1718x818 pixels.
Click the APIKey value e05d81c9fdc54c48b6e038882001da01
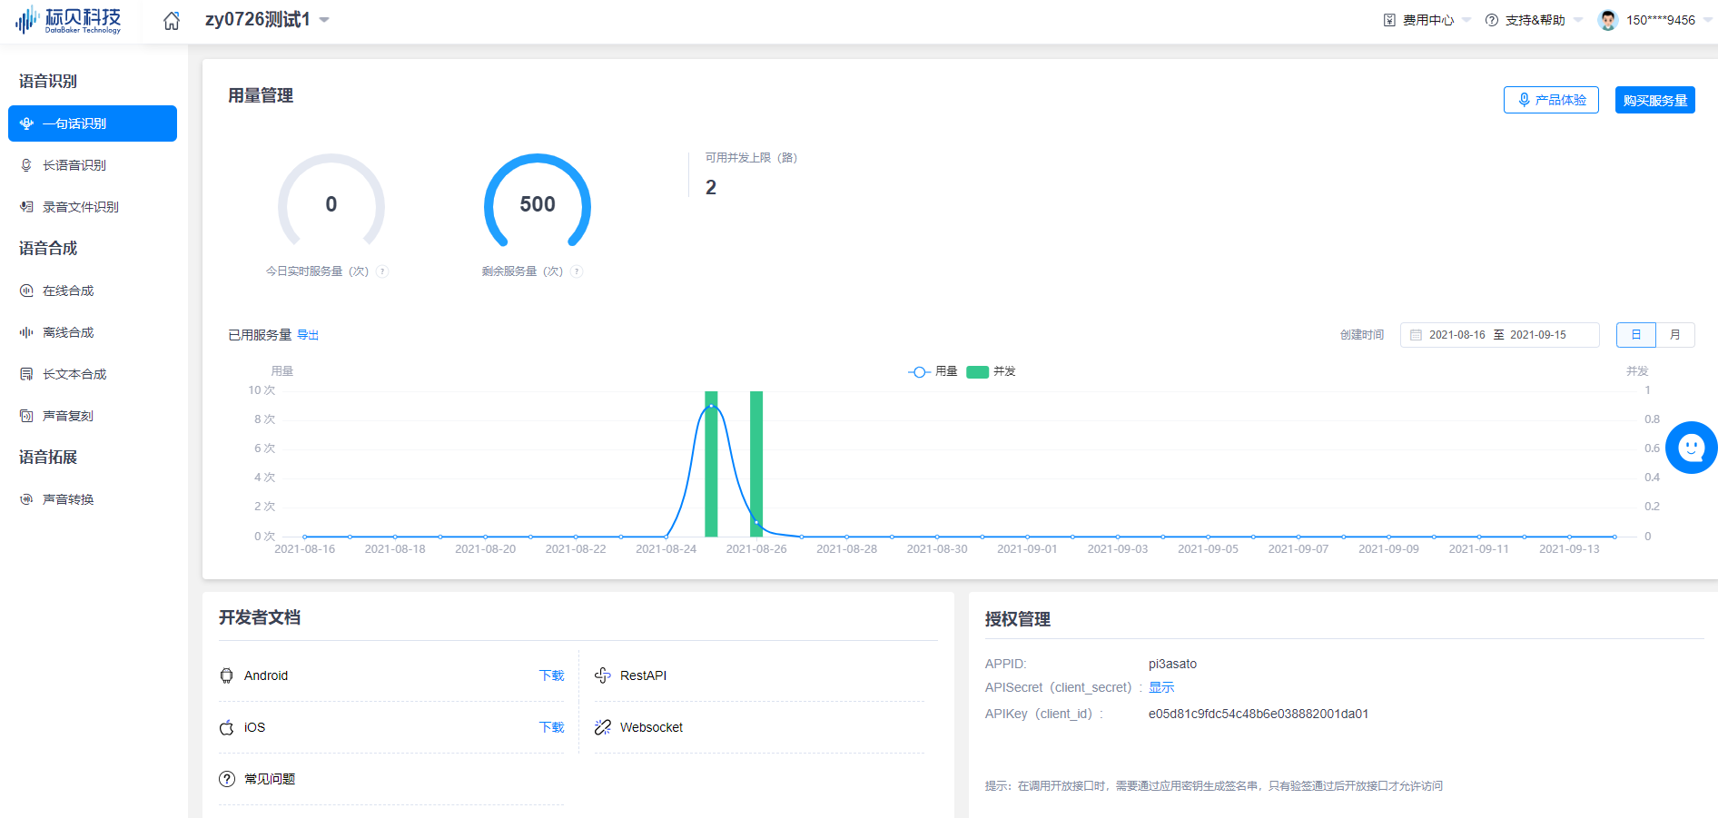1259,714
